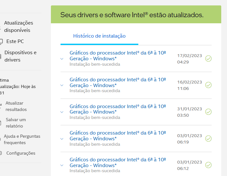Click success checkmark icon for 31/01/2023 install

(208, 112)
